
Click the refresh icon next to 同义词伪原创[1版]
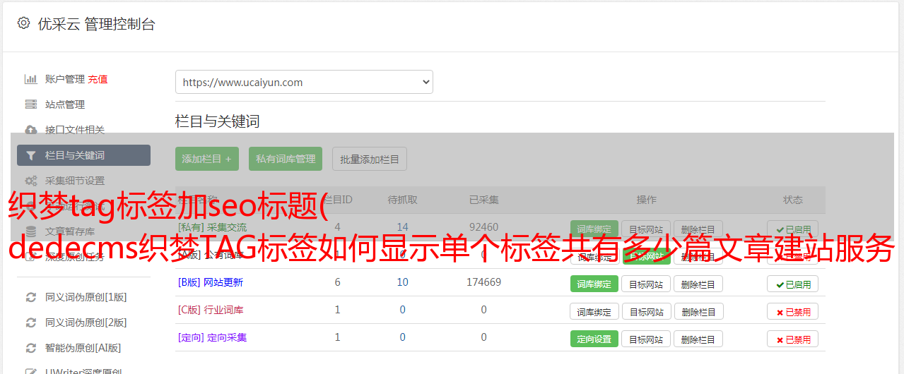(31, 297)
